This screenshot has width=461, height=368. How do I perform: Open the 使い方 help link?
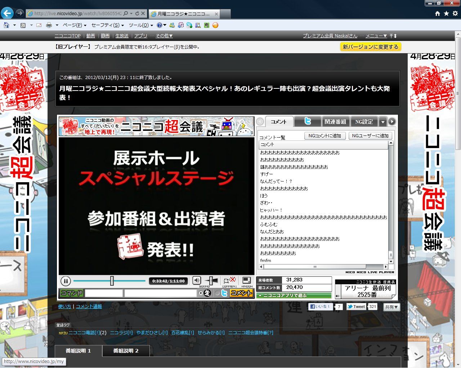tap(65, 307)
